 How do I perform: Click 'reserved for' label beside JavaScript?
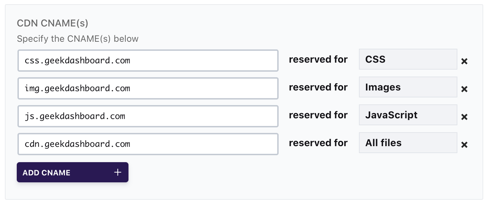(318, 115)
